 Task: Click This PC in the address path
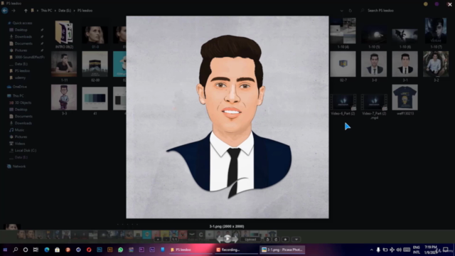pos(46,11)
